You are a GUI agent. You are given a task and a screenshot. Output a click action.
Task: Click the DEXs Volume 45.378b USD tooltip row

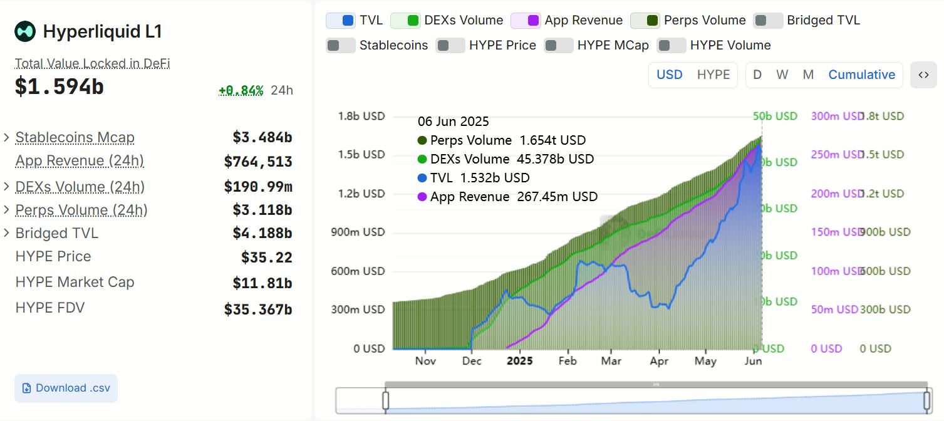point(506,159)
